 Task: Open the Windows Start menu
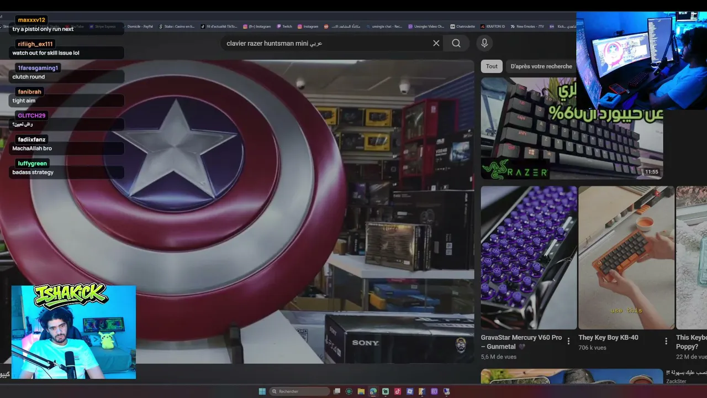(262, 391)
